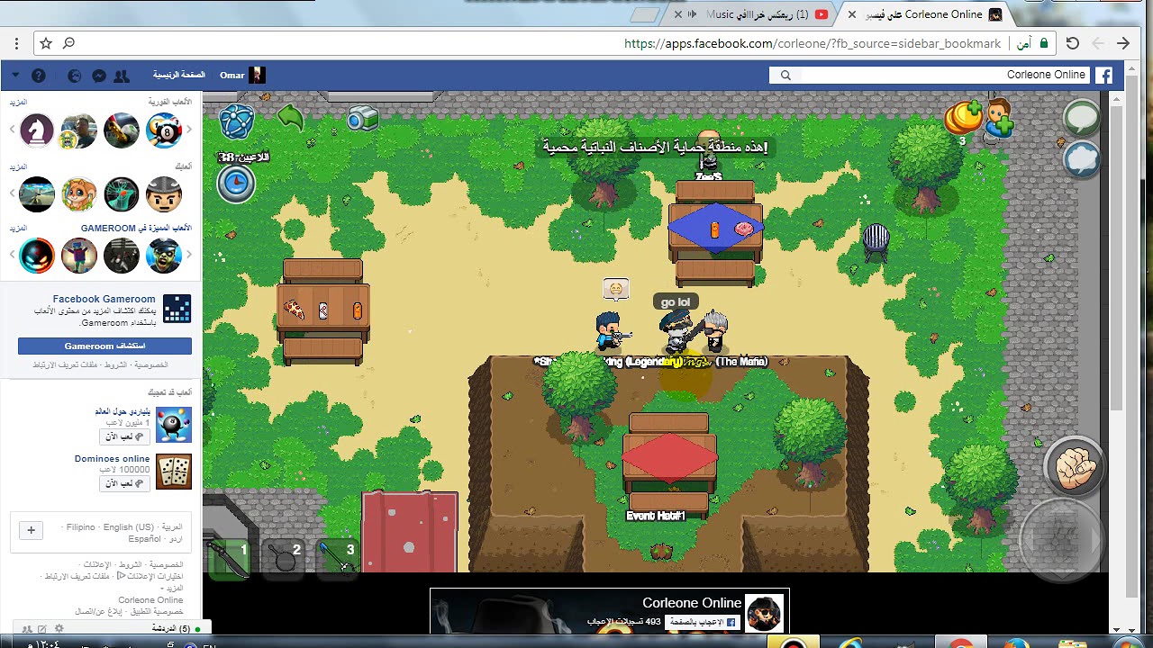Screen dimensions: 1153x648
Task: Show previous featured Gameroom games chevron
Action: [x=188, y=256]
